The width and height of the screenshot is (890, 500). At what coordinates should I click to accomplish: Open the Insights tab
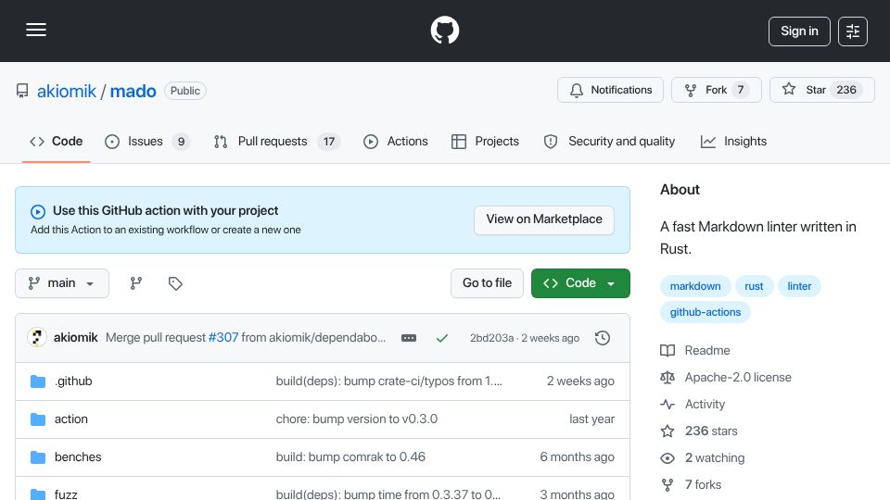733,141
